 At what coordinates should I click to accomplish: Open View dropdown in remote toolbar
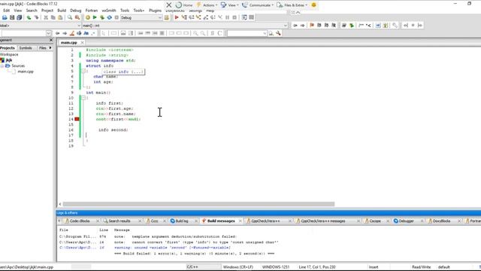(x=230, y=5)
